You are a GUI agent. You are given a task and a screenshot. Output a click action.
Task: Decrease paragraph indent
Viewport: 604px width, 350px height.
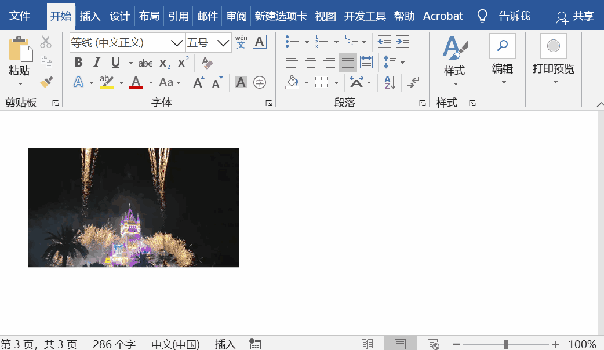pos(384,42)
